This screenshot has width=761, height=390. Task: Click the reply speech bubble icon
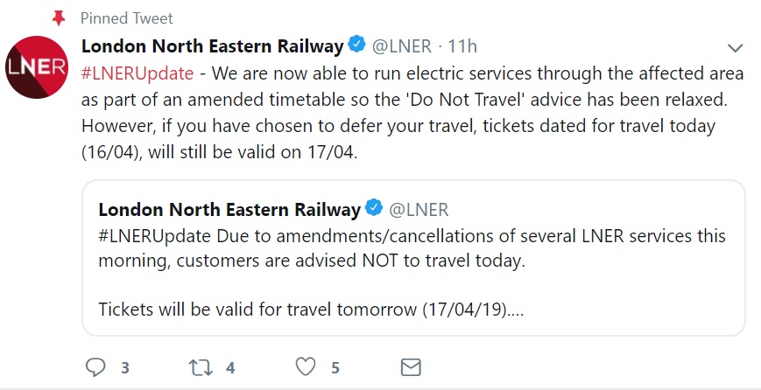tap(95, 367)
